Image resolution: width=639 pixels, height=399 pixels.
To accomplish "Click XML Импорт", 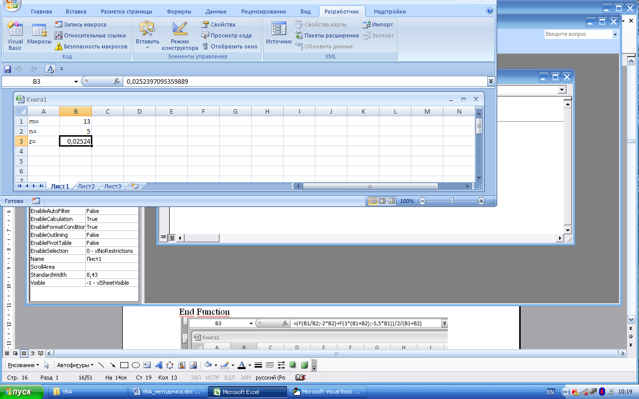I will 378,24.
